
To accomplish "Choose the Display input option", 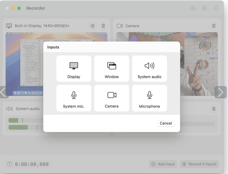I will tap(74, 69).
